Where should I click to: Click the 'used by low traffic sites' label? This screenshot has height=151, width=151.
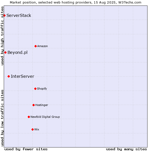point(2,118)
